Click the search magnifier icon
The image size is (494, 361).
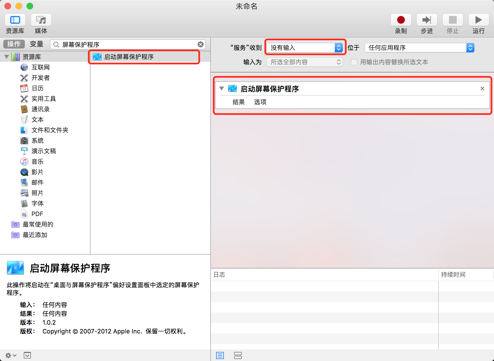(x=56, y=45)
